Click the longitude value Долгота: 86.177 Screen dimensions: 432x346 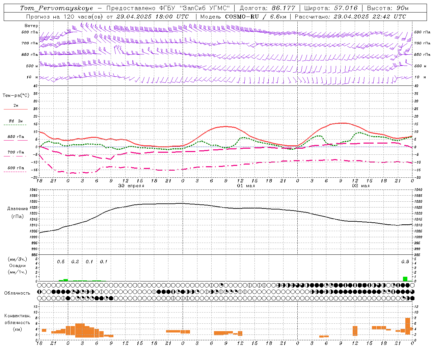tap(267, 8)
